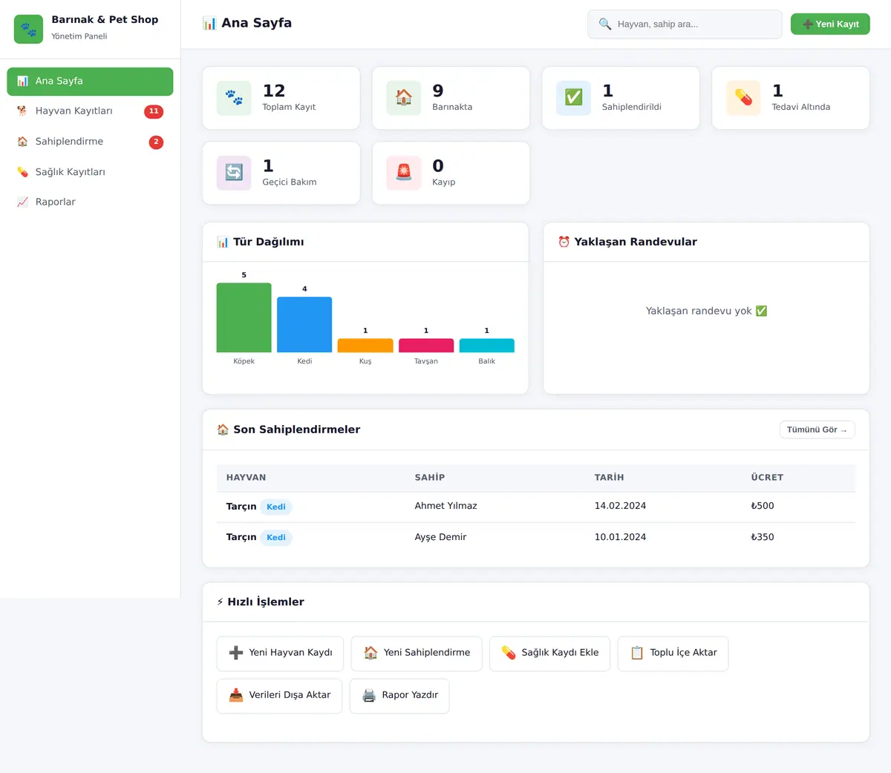891x773 pixels.
Task: Click the paw logo icon in sidebar header
Action: click(x=28, y=30)
